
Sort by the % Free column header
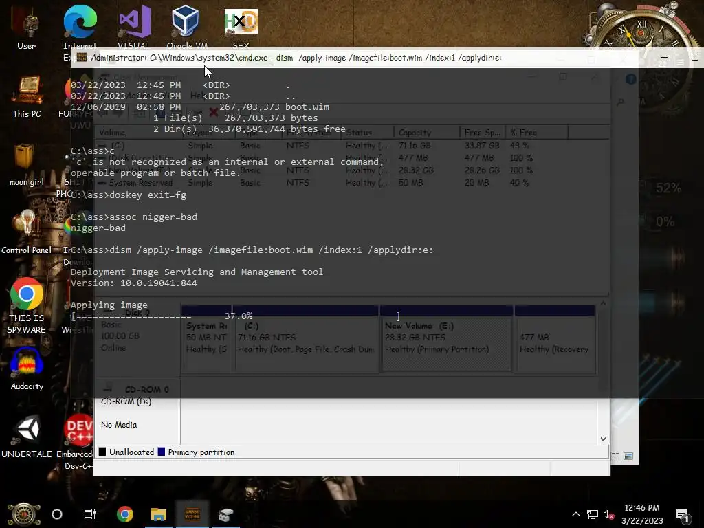tap(536, 133)
